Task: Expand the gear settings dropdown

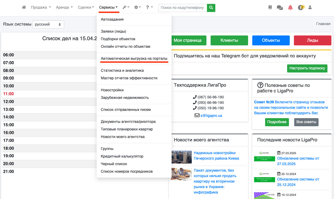Action: point(138,8)
